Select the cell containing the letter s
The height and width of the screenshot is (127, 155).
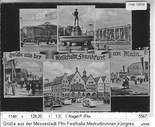[22, 116]
